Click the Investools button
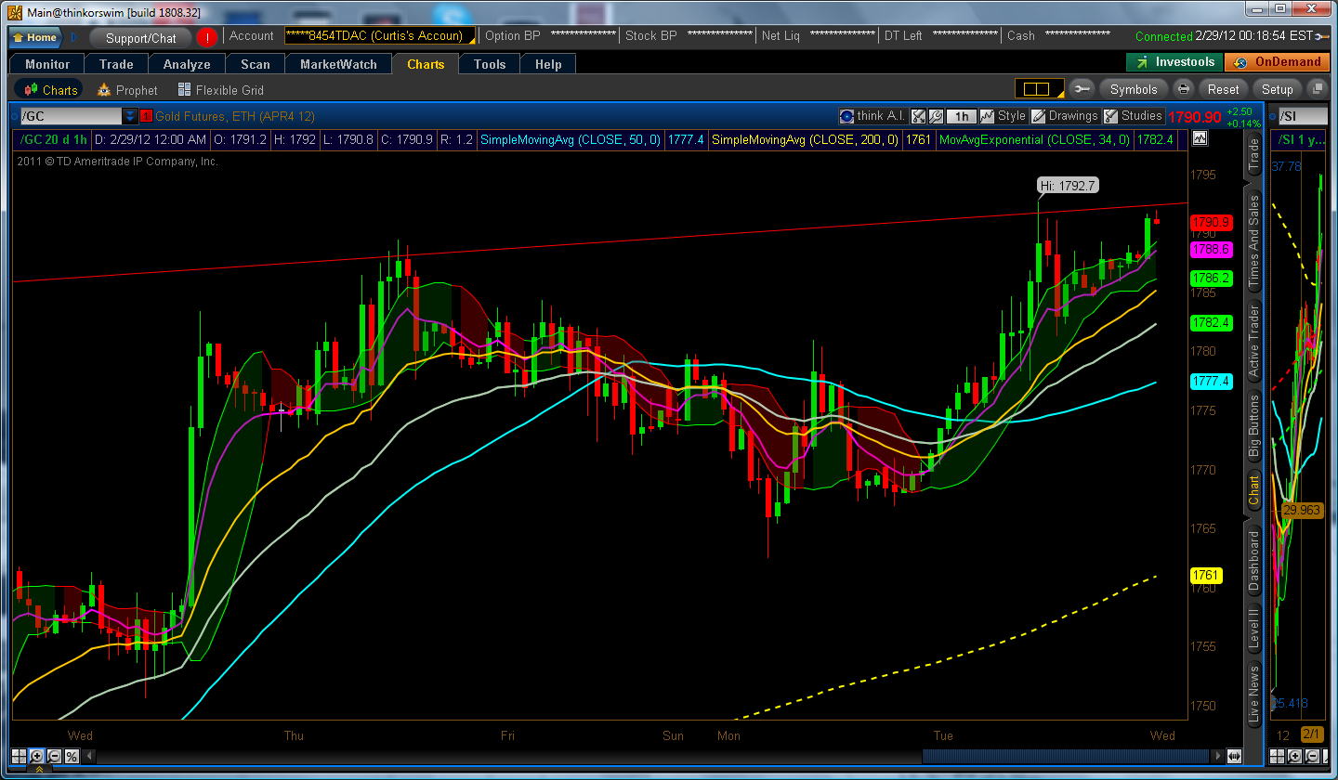Screen dimensions: 1338x780 pyautogui.click(x=1174, y=62)
